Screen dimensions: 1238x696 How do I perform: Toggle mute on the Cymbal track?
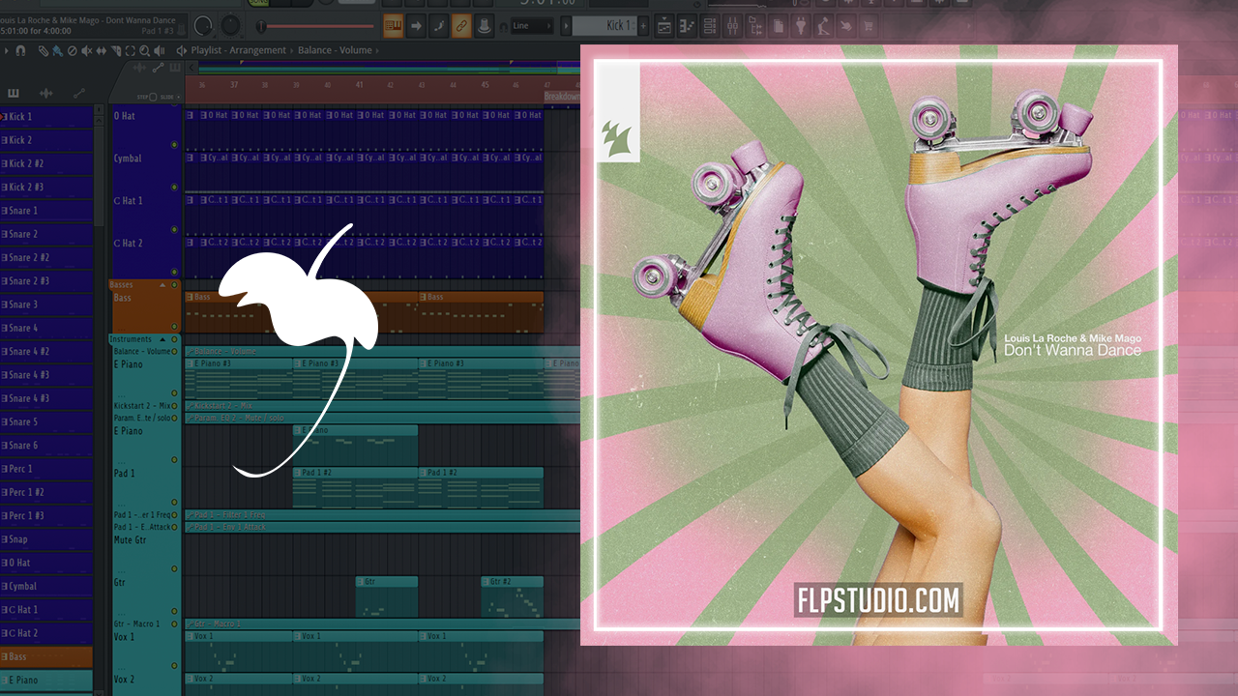[x=174, y=188]
